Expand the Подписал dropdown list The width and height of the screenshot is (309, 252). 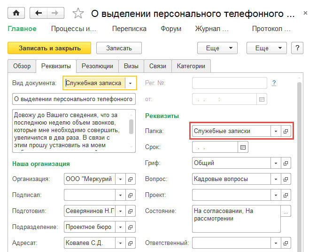120,195
